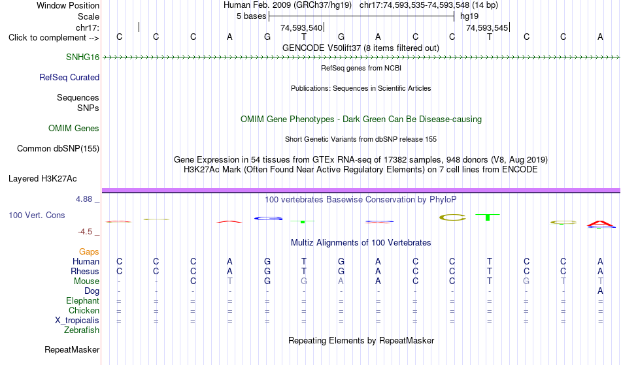Click the '5 bases' scale bar
621x365 pixels.
[x=361, y=16]
